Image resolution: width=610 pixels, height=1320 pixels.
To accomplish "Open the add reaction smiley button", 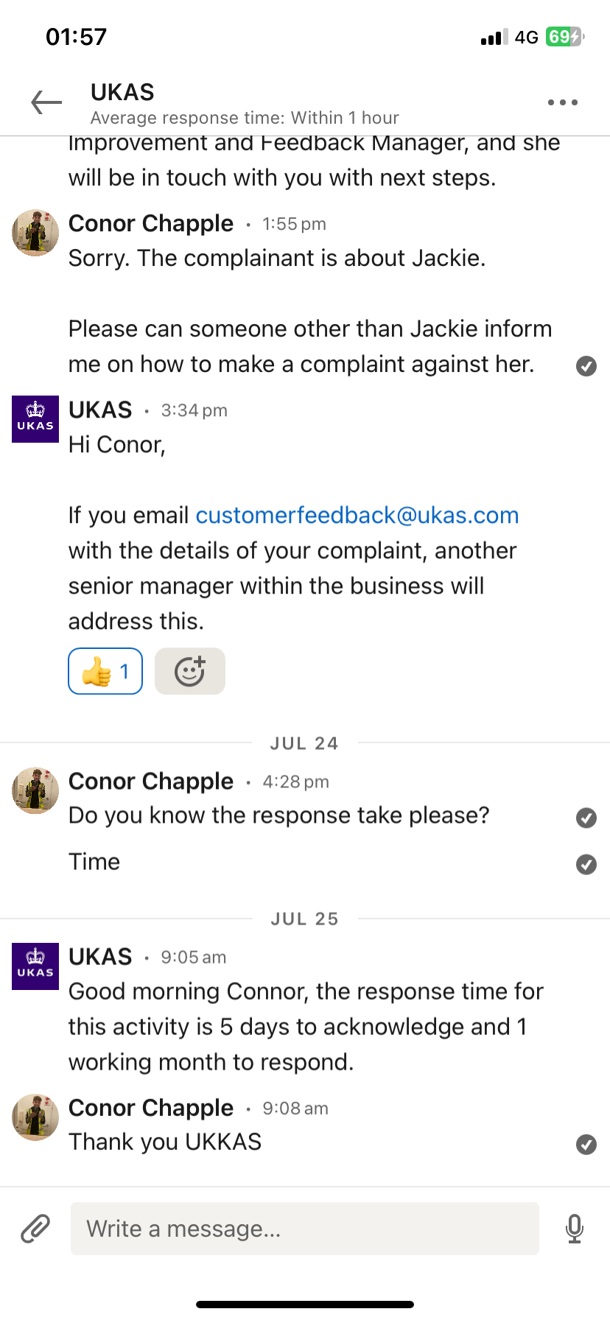I will tap(190, 671).
